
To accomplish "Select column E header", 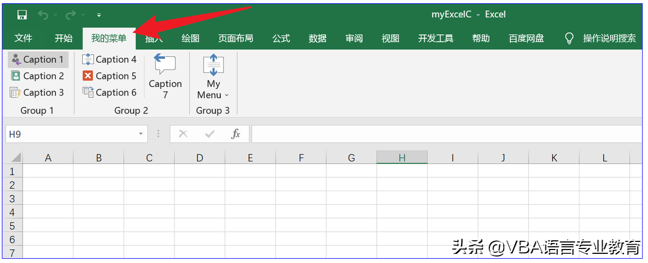I will point(251,158).
